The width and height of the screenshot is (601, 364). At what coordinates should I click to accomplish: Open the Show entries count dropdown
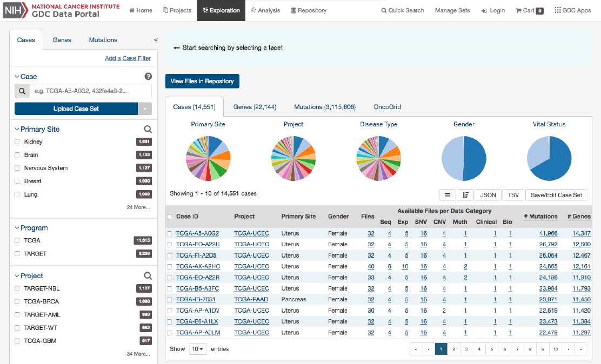tap(198, 349)
